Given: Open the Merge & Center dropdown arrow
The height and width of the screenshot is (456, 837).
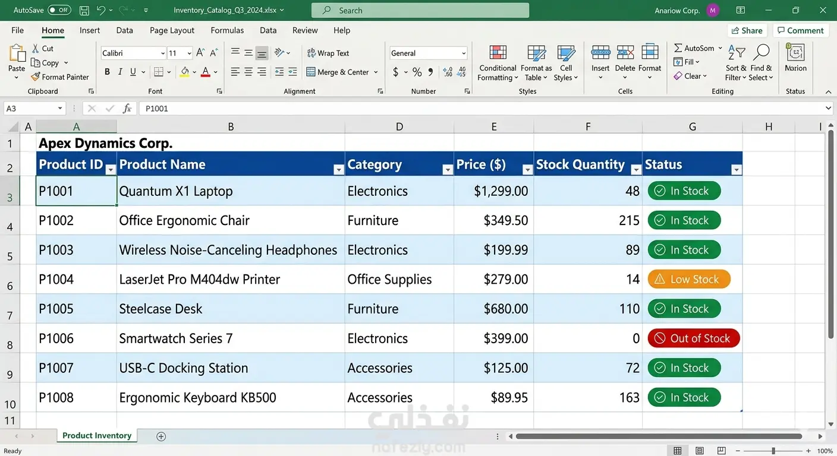Looking at the screenshot, I should click(x=376, y=72).
